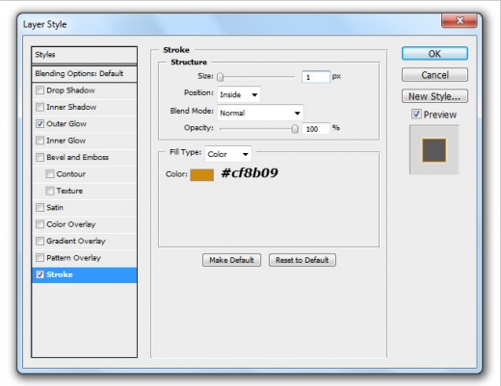This screenshot has width=501, height=386.
Task: Uncheck the Outer Glow effect
Action: [40, 123]
